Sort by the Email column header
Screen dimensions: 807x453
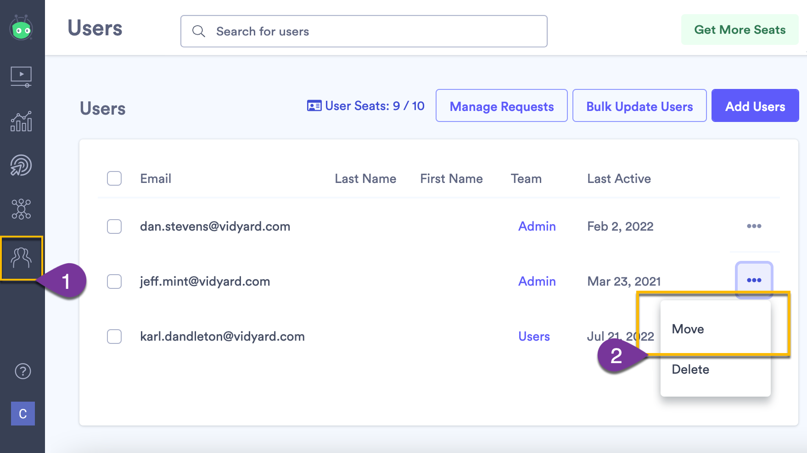coord(156,179)
